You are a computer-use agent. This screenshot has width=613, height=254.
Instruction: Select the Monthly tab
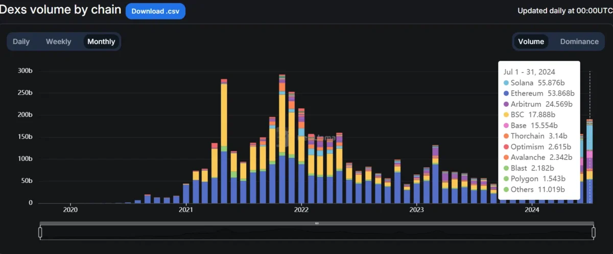click(x=101, y=41)
